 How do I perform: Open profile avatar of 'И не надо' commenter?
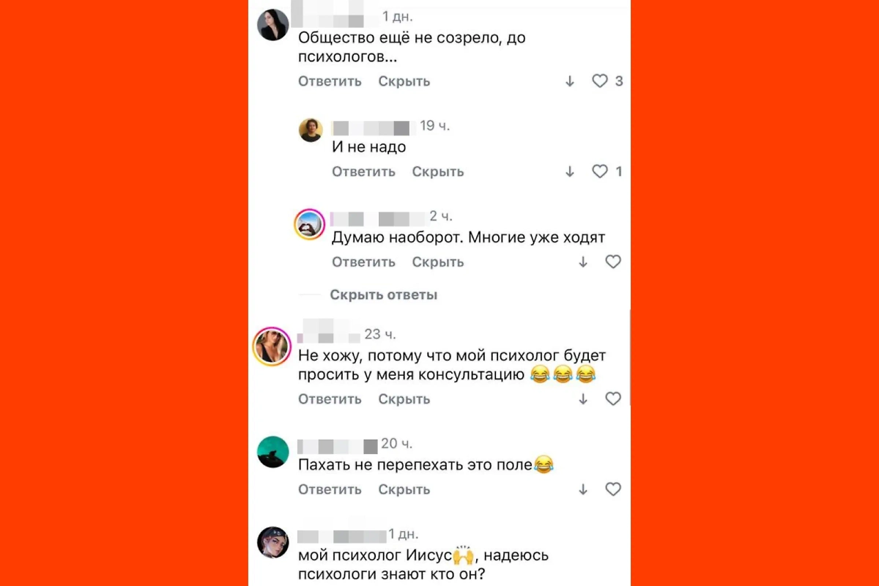coord(311,130)
